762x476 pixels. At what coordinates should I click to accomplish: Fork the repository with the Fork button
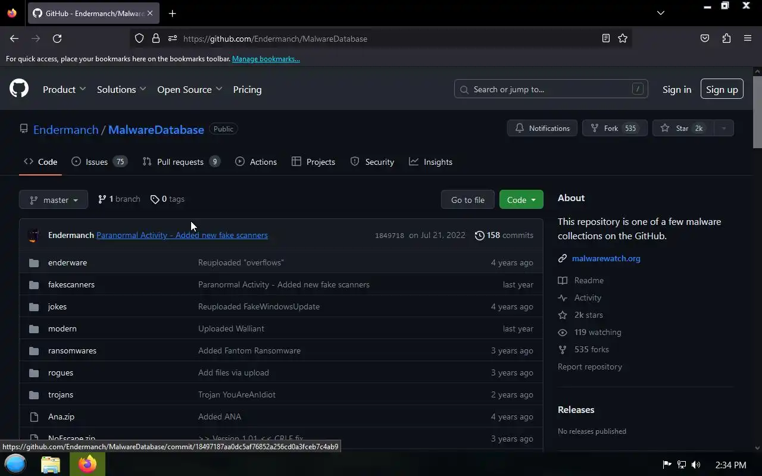click(614, 129)
